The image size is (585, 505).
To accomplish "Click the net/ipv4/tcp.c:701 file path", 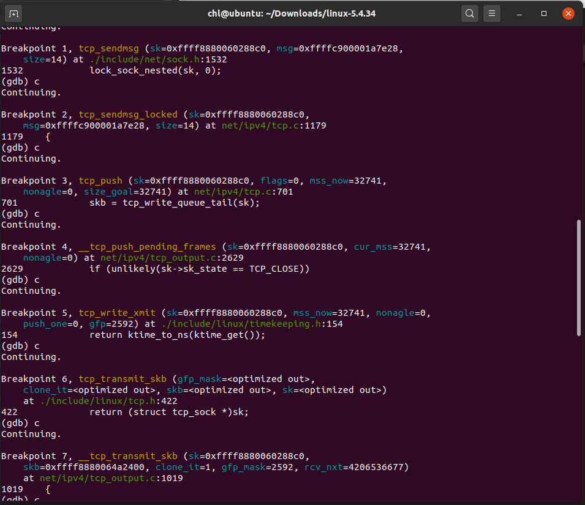I will pyautogui.click(x=244, y=192).
